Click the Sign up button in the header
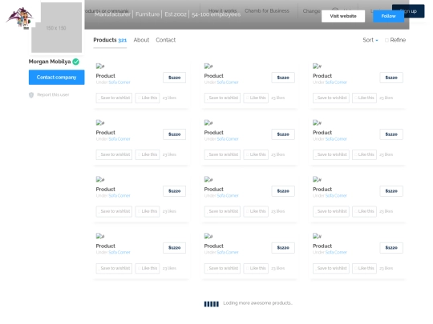 [x=408, y=11]
